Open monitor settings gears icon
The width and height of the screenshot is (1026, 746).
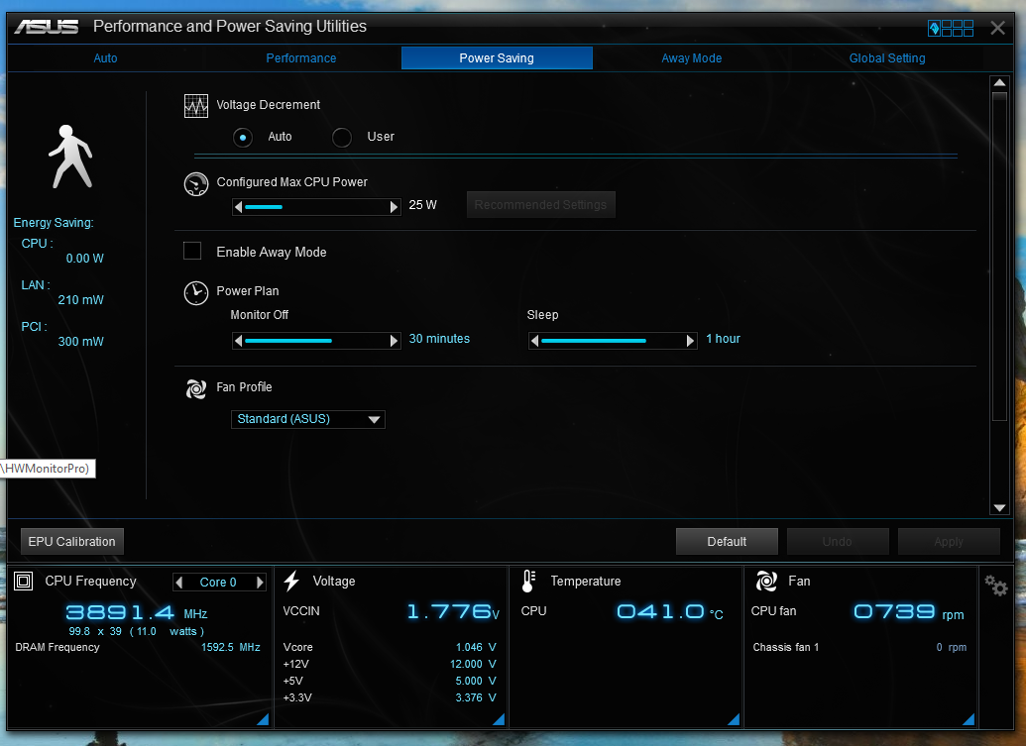(996, 586)
